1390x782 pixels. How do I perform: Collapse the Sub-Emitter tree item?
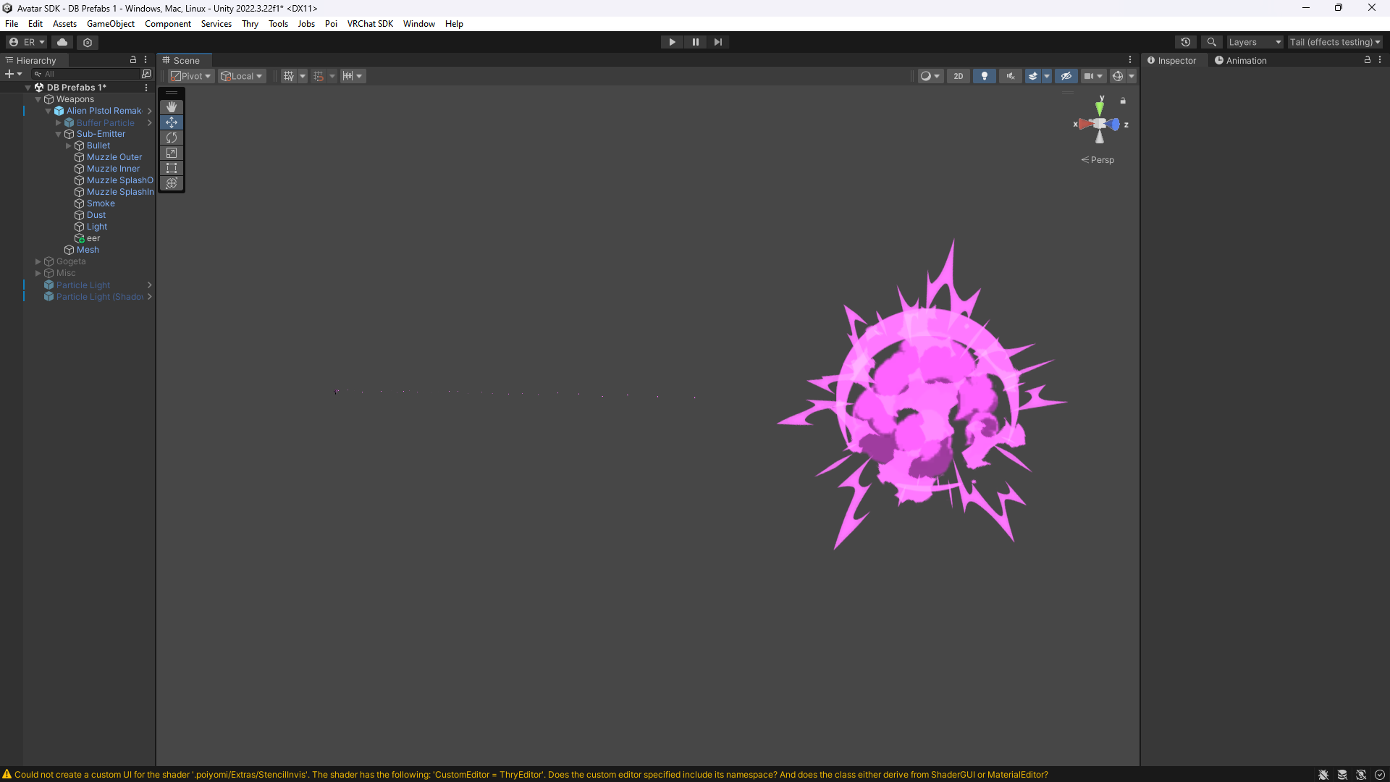pyautogui.click(x=59, y=134)
